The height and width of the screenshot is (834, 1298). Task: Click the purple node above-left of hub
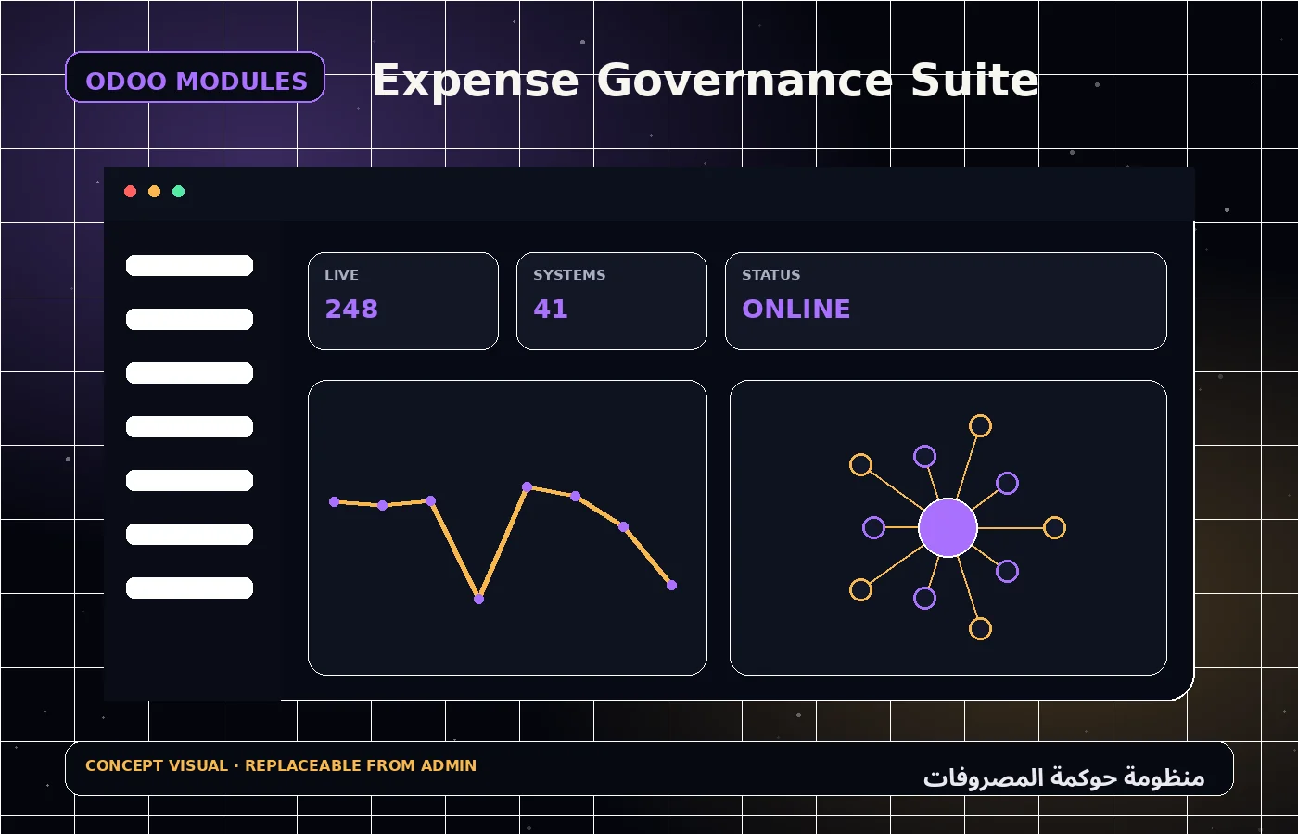[925, 457]
